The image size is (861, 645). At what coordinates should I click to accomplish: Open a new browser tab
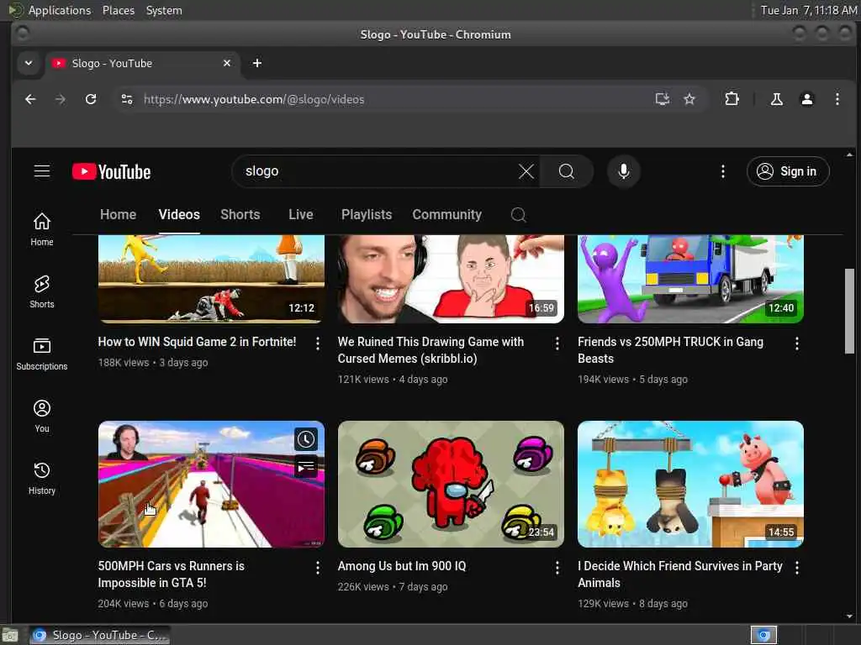tap(257, 63)
